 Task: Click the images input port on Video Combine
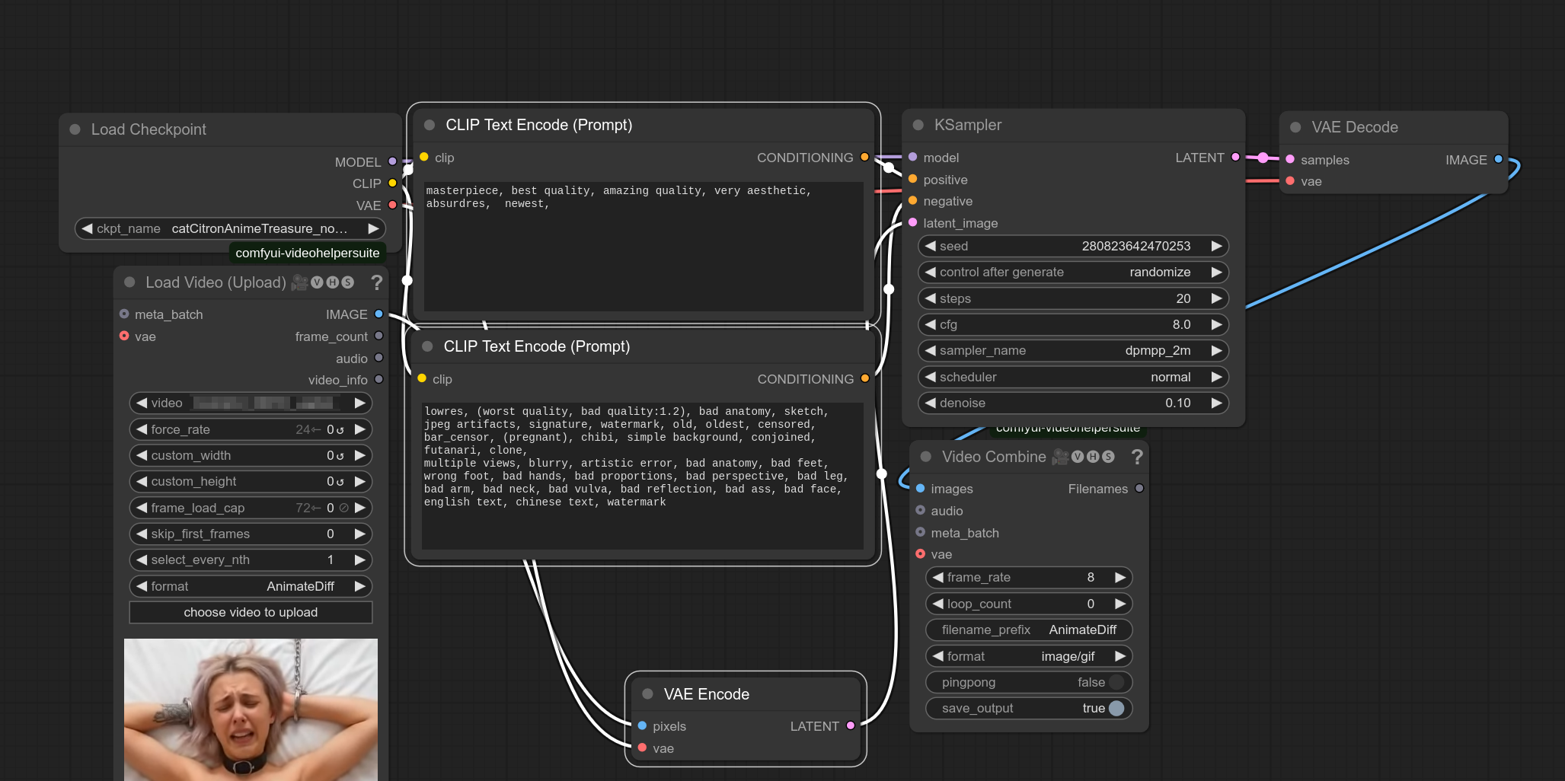(920, 488)
